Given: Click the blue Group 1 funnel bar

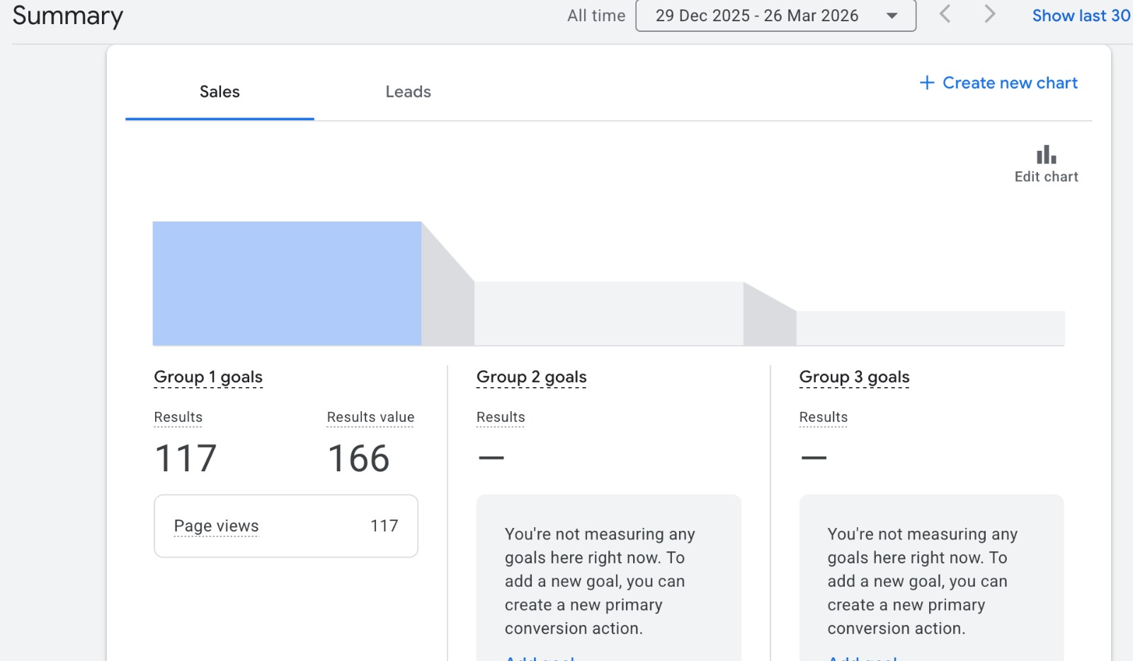Looking at the screenshot, I should click(287, 284).
